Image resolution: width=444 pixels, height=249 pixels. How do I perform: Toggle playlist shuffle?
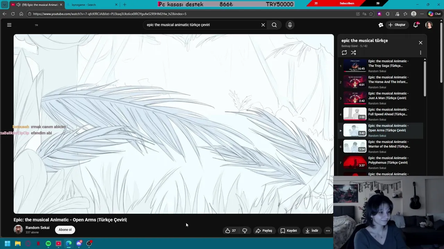tap(353, 53)
